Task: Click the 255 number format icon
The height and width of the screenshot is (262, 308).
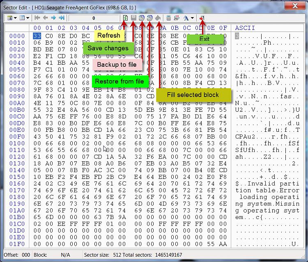Action: pos(177,18)
